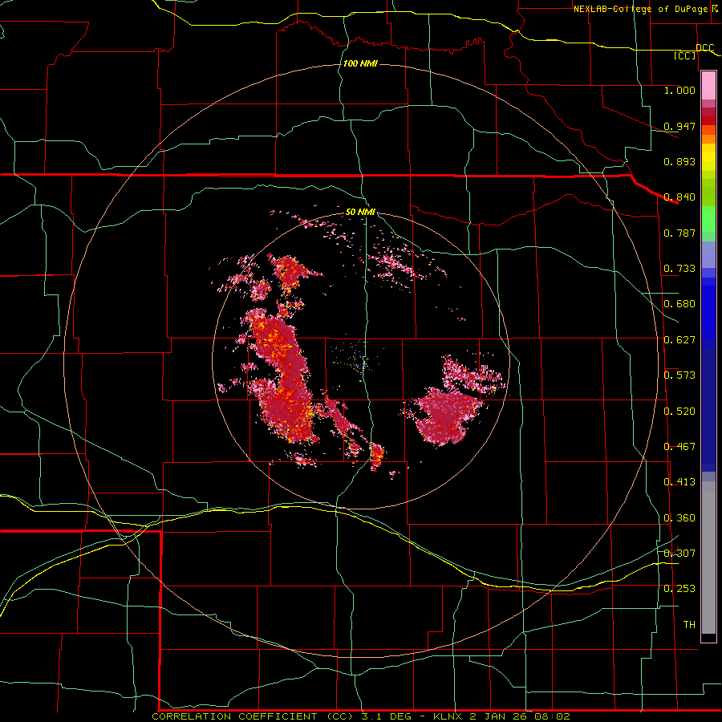Click the 0.307 color scale value
Screen dimensions: 722x722
click(679, 554)
